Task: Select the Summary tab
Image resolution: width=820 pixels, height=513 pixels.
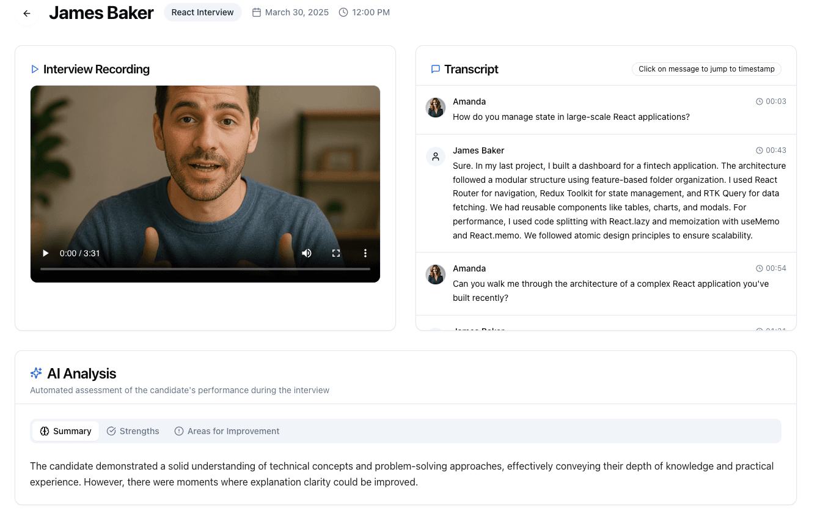Action: 65,431
